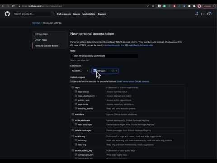Bookmark this page with the star icon
This screenshot has width=217, height=163.
pyautogui.click(x=153, y=6)
